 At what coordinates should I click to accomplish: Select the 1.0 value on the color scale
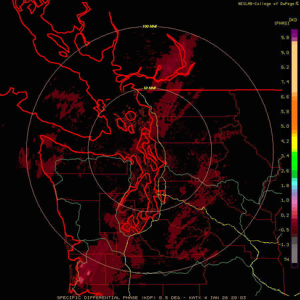coord(285,200)
